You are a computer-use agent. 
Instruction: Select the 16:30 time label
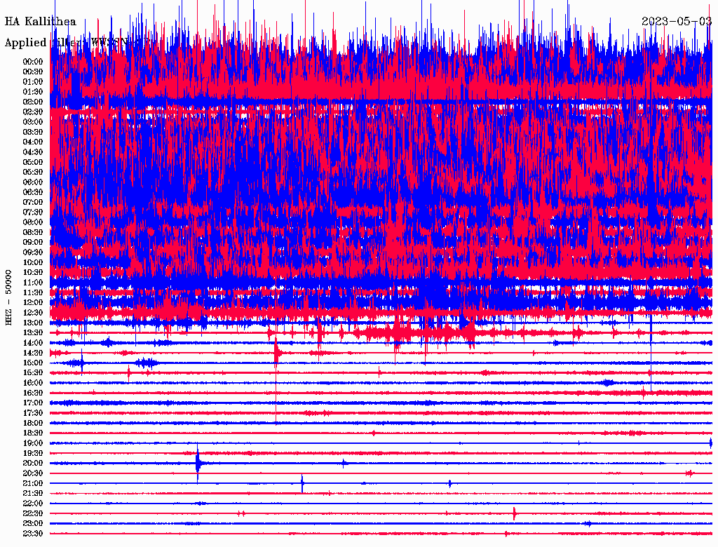[33, 393]
